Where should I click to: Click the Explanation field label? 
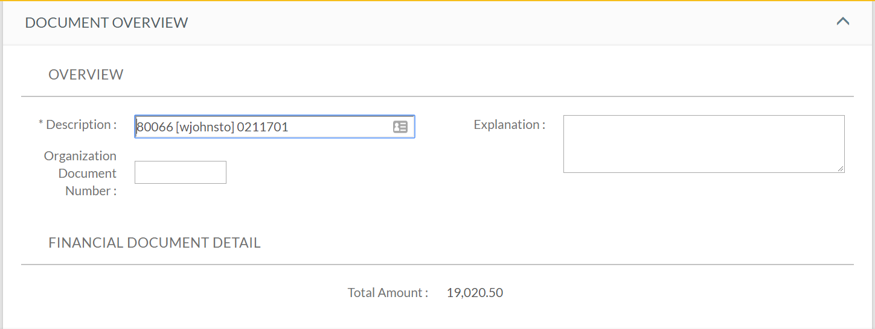510,125
